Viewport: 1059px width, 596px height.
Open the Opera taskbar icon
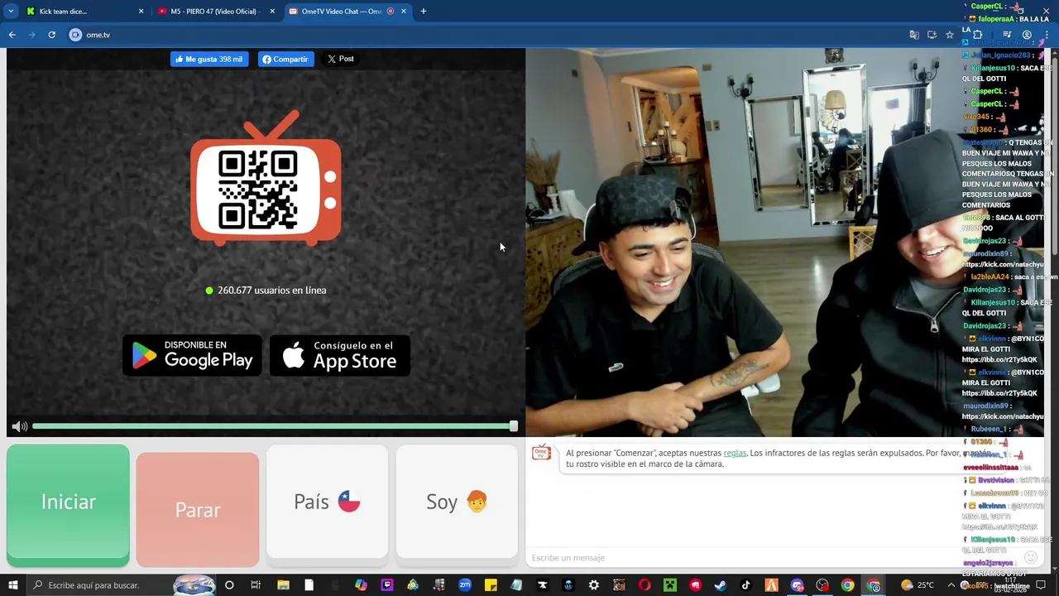click(645, 585)
